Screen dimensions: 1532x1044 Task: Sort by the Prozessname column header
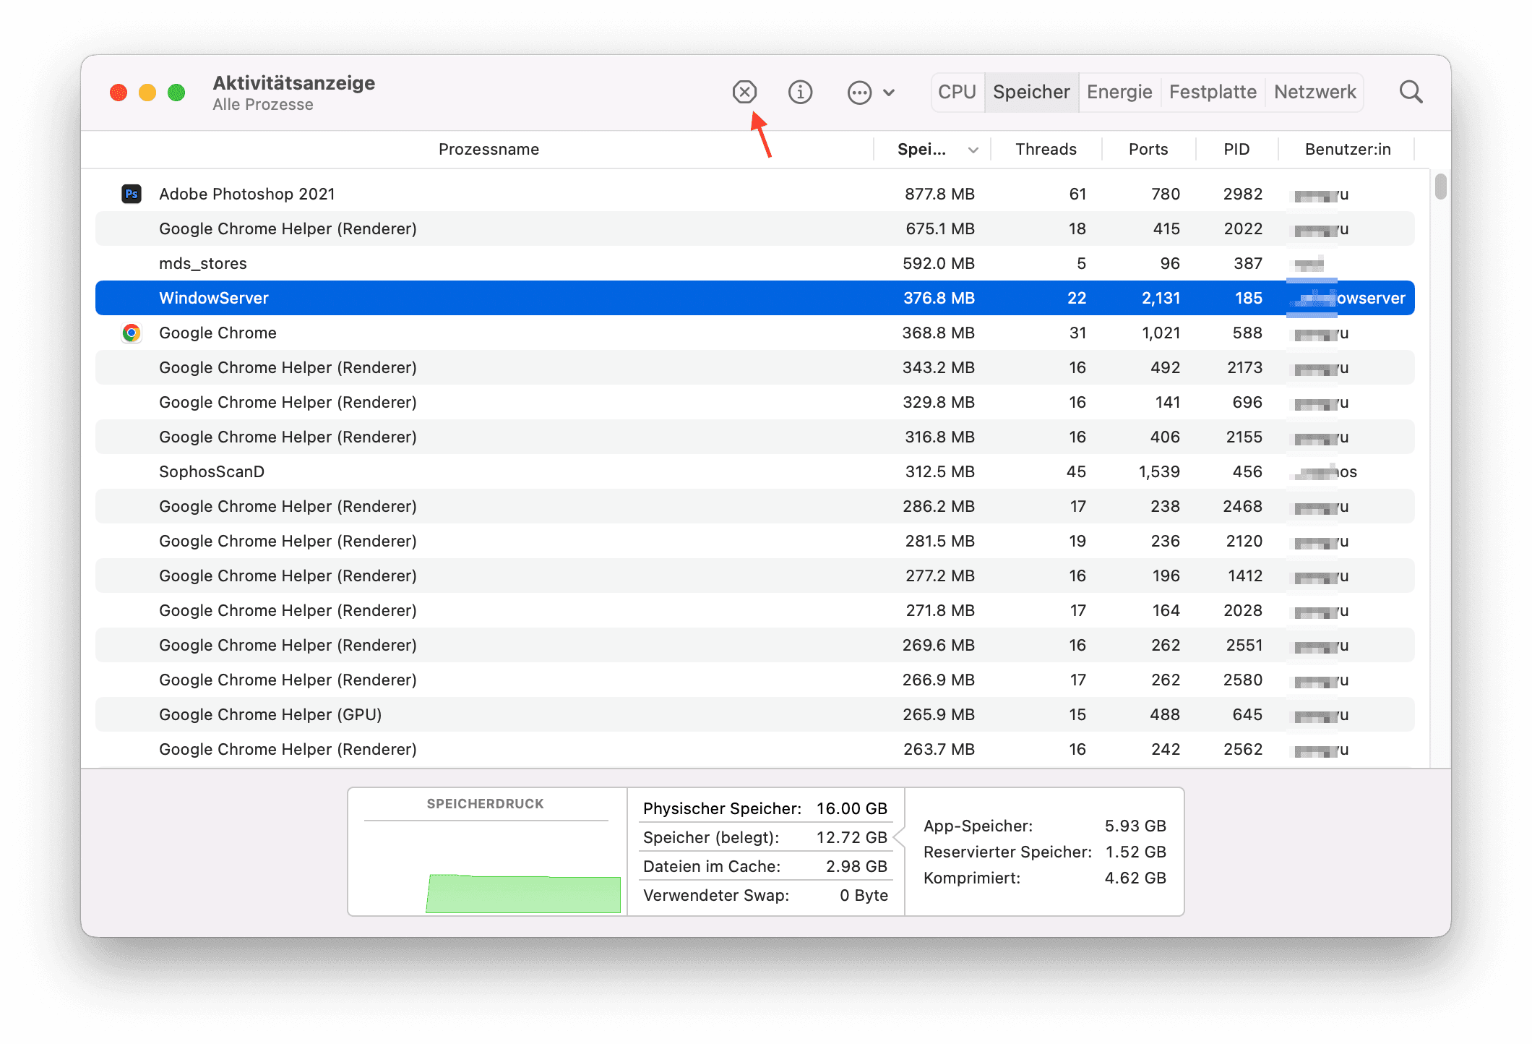(489, 149)
